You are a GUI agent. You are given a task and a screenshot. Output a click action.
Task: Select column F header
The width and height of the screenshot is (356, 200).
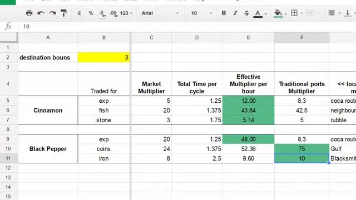coord(301,37)
